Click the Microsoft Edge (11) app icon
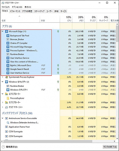Screen dimensions: 119x151 [7, 32]
